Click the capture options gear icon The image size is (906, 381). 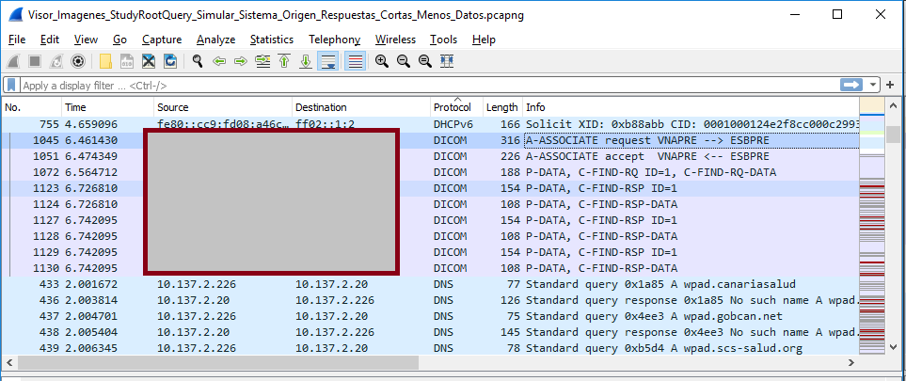click(x=78, y=61)
